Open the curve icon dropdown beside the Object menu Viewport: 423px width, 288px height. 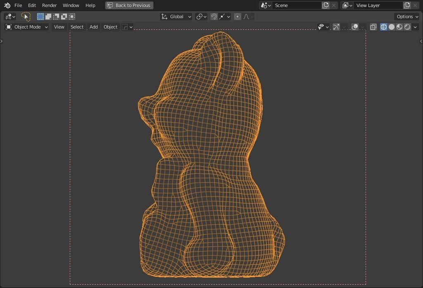(127, 27)
